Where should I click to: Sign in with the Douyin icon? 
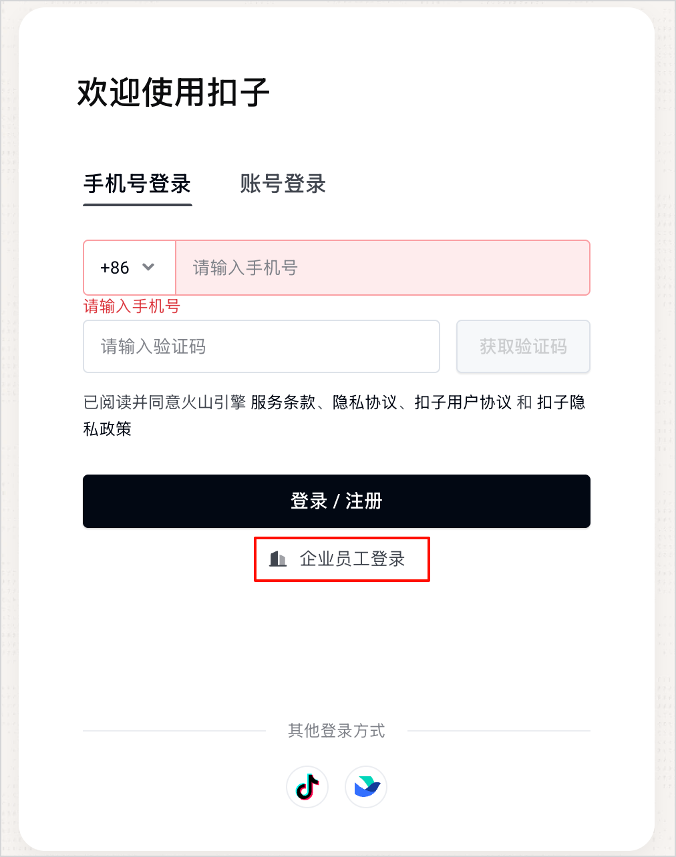click(307, 786)
